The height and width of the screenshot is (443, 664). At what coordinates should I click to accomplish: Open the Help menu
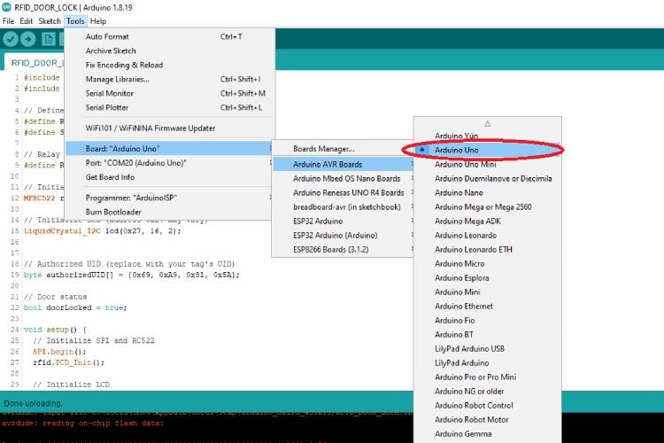tap(98, 21)
